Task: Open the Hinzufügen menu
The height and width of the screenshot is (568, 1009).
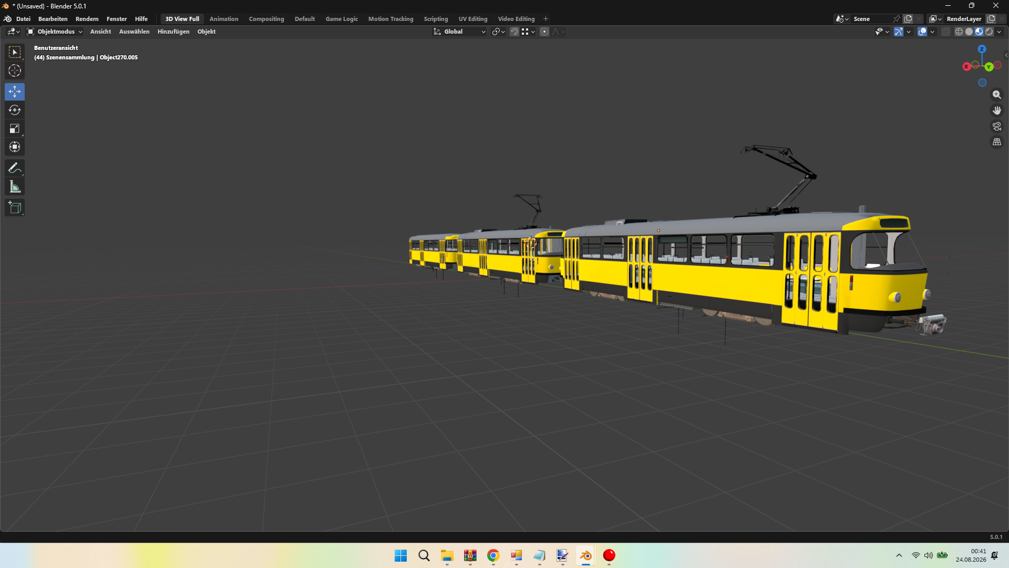Action: (173, 32)
